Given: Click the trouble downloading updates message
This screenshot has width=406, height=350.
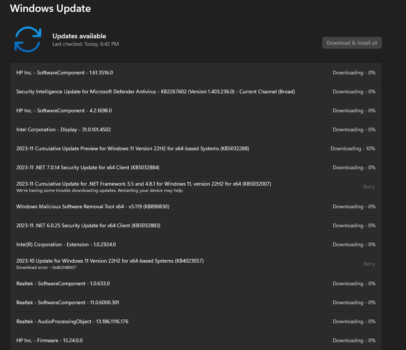Looking at the screenshot, I should [x=100, y=190].
